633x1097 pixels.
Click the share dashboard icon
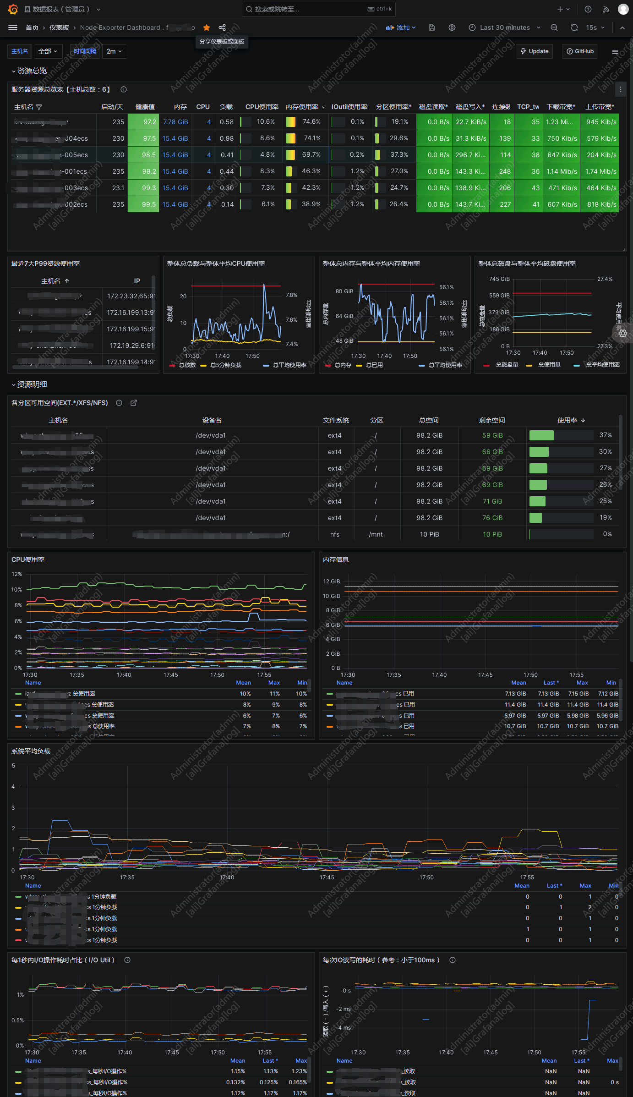click(222, 27)
